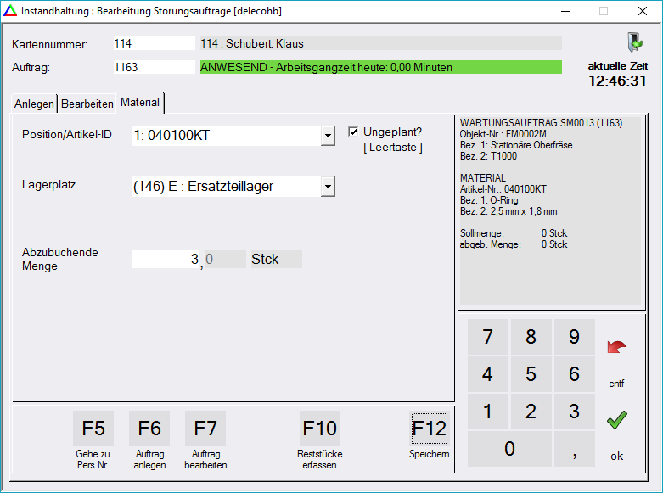Switch to the Bearbeiten tab
Viewport: 663px width, 493px height.
click(x=87, y=104)
